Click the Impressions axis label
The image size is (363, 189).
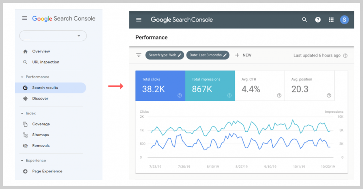pos(334,112)
